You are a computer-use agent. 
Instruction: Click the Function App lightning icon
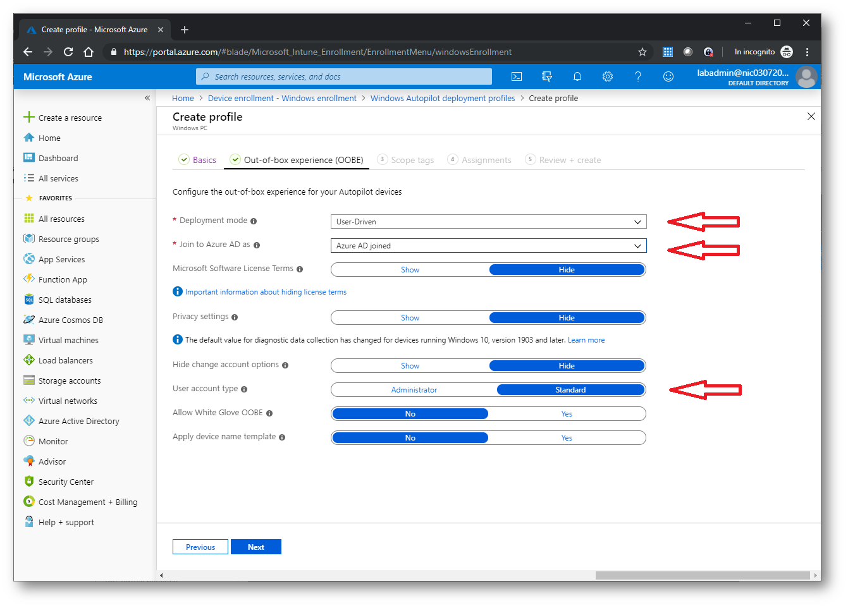[x=29, y=279]
